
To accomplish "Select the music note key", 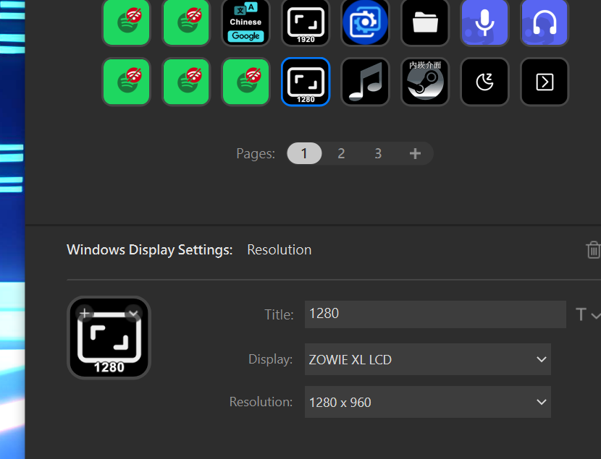I will [365, 82].
